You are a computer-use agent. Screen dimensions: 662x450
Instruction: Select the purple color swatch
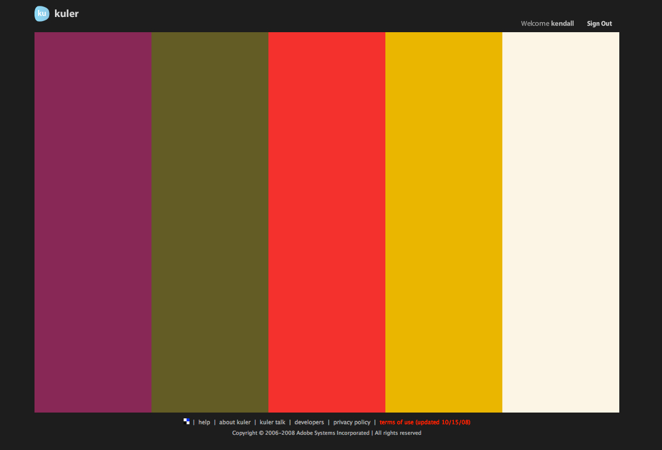click(93, 222)
